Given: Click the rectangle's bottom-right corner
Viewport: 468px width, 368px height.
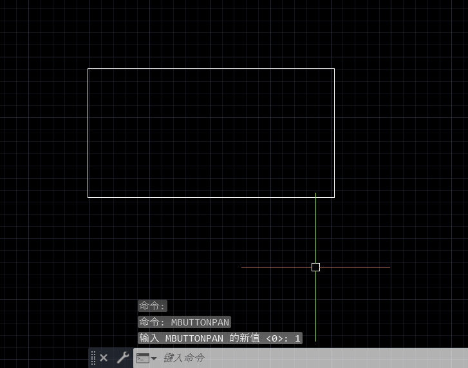Looking at the screenshot, I should [334, 197].
